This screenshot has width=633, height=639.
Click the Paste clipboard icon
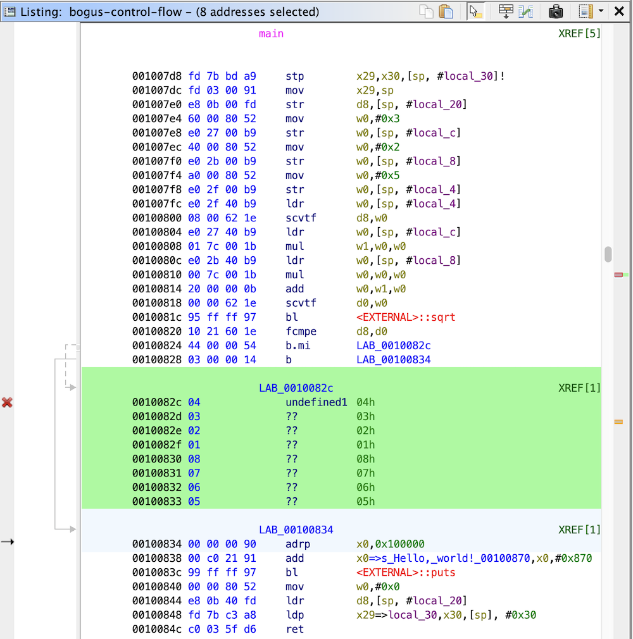pos(446,11)
